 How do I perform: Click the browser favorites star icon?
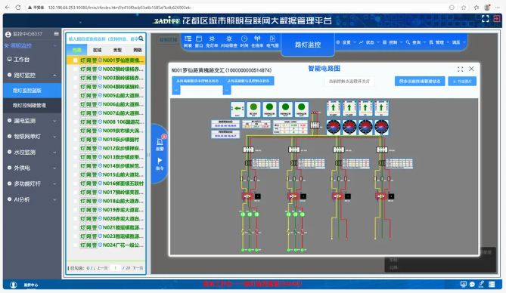coord(464,7)
